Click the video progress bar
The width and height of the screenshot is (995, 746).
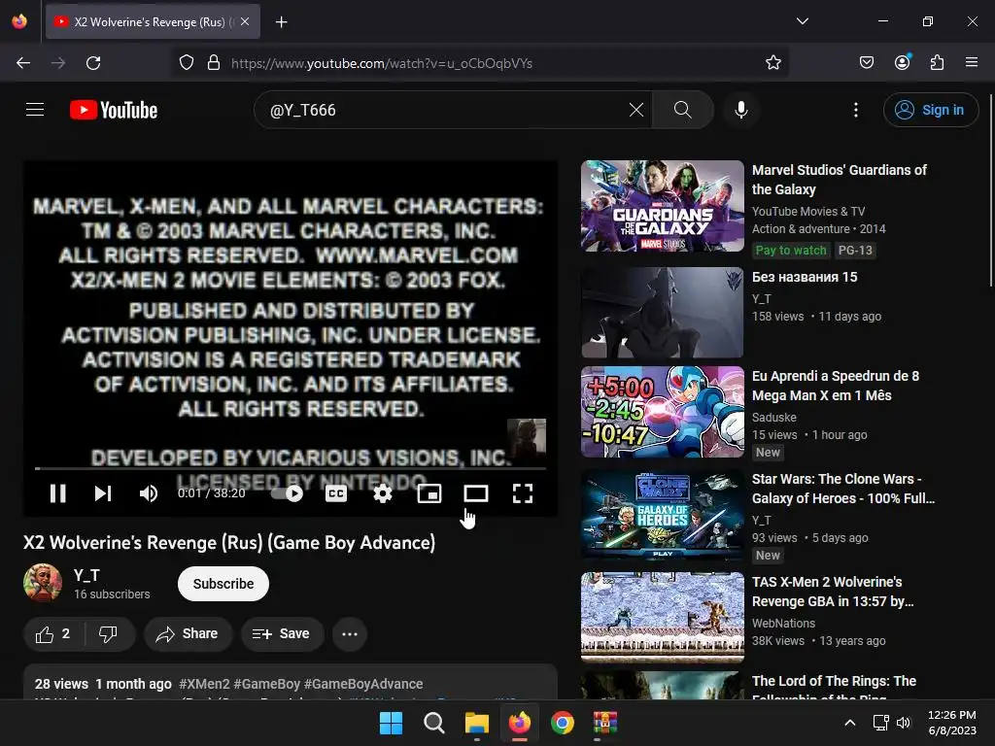pyautogui.click(x=291, y=469)
